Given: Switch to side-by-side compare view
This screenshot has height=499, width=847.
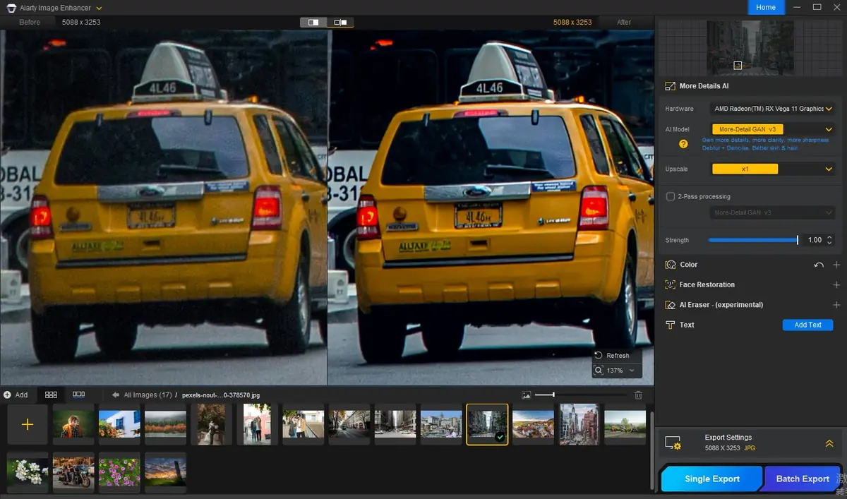Looking at the screenshot, I should (340, 21).
